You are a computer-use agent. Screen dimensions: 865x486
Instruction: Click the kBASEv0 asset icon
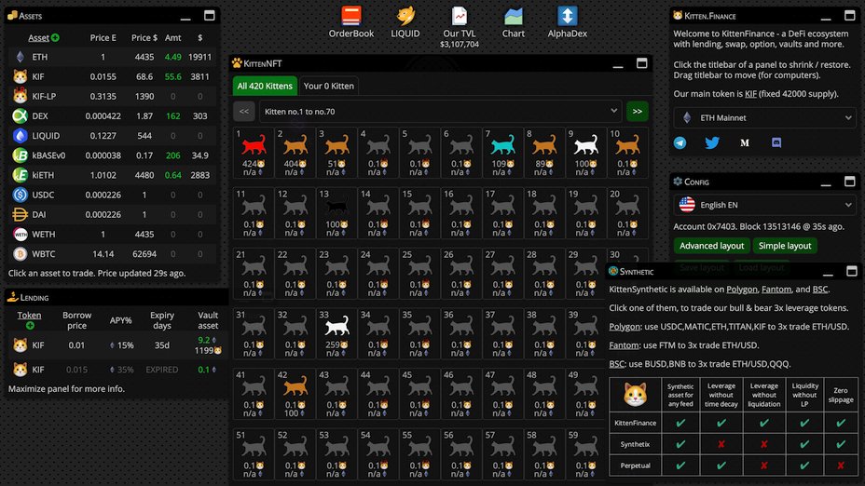[x=21, y=155]
